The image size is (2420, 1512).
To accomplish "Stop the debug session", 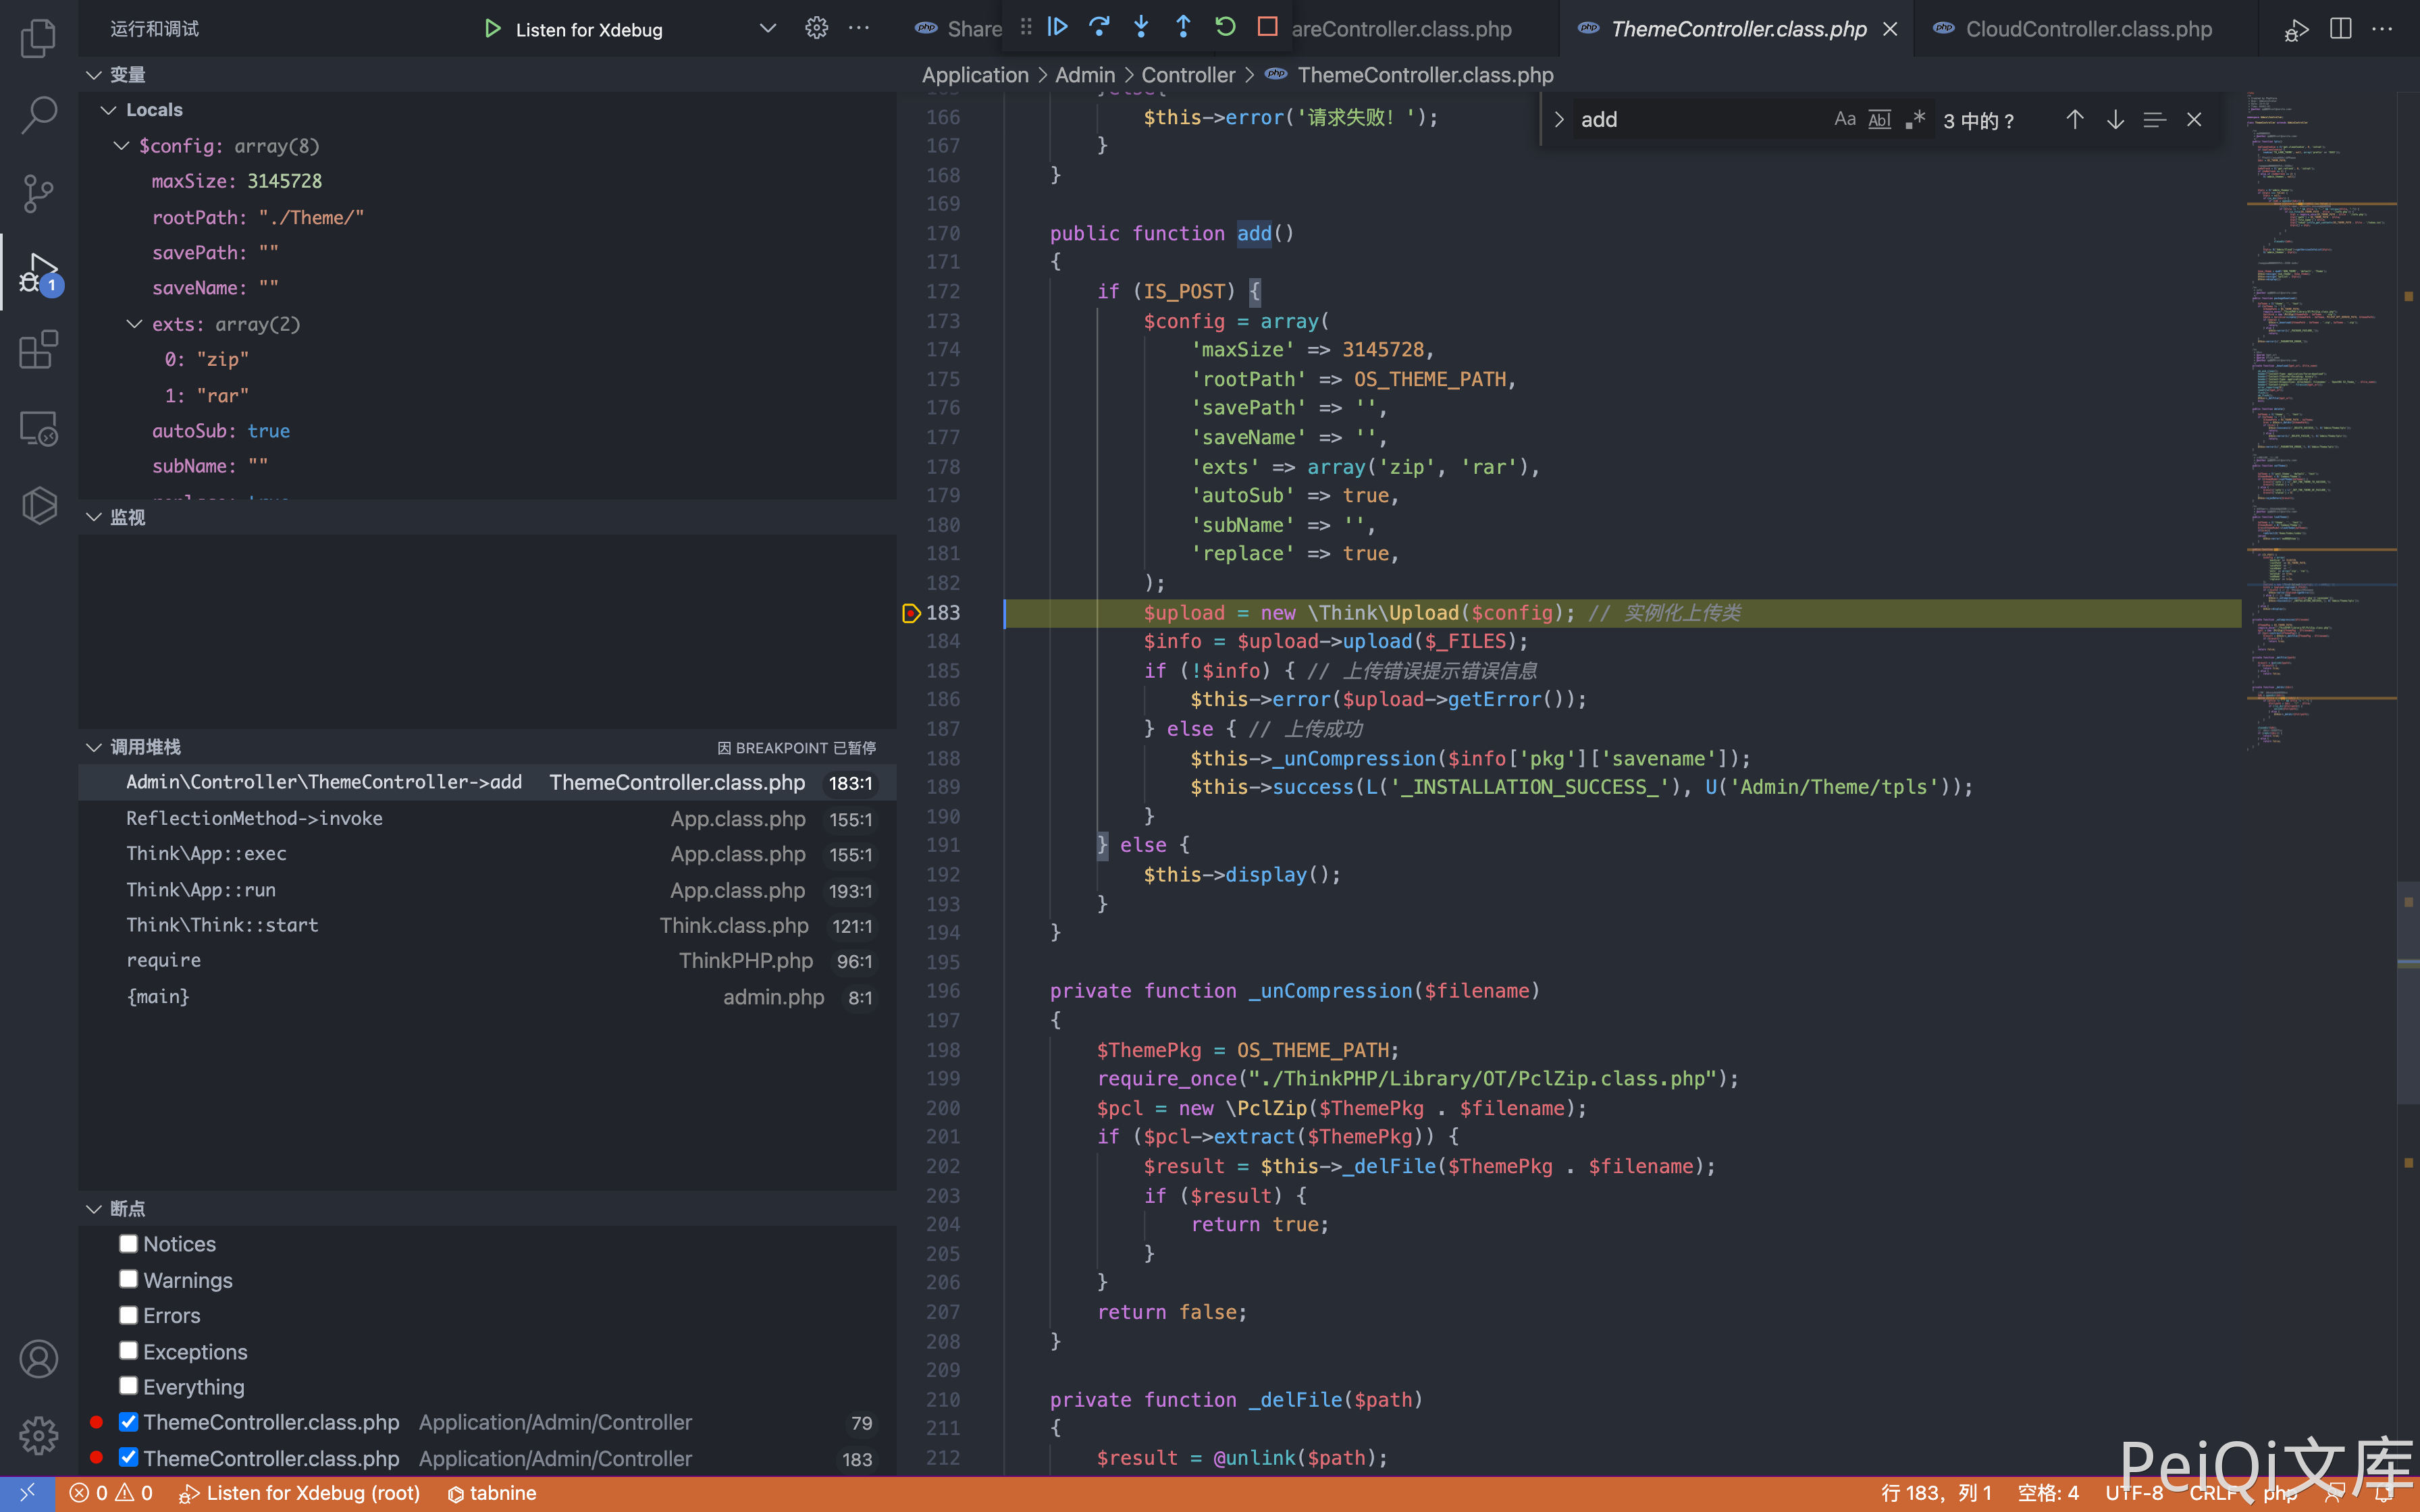I will point(1267,27).
